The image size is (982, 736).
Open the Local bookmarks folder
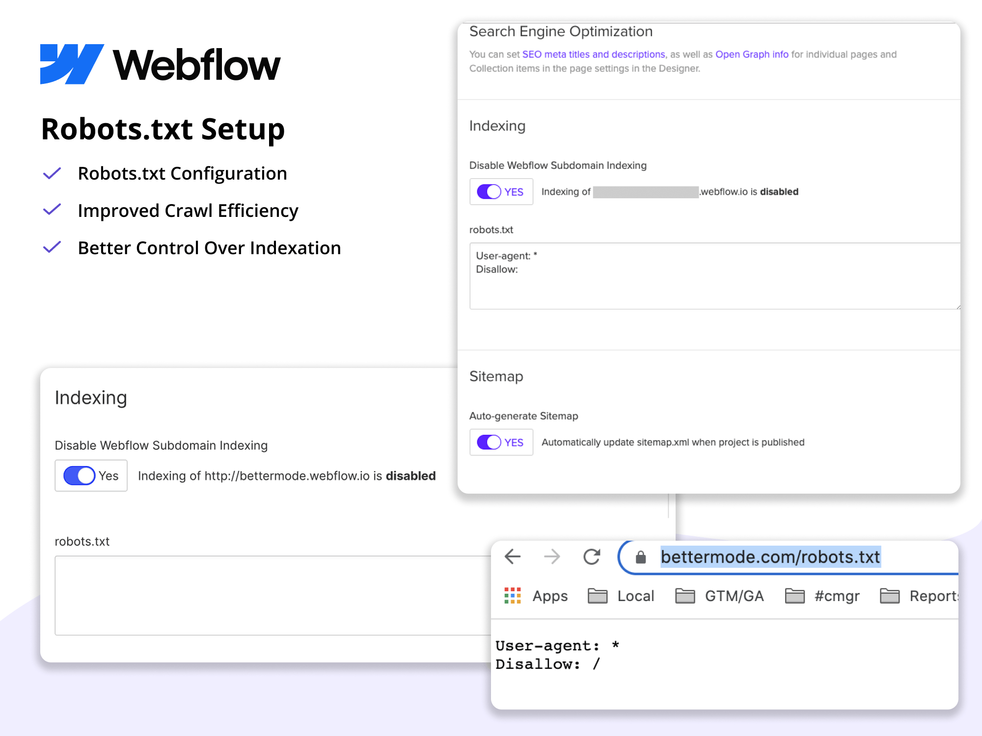click(621, 596)
